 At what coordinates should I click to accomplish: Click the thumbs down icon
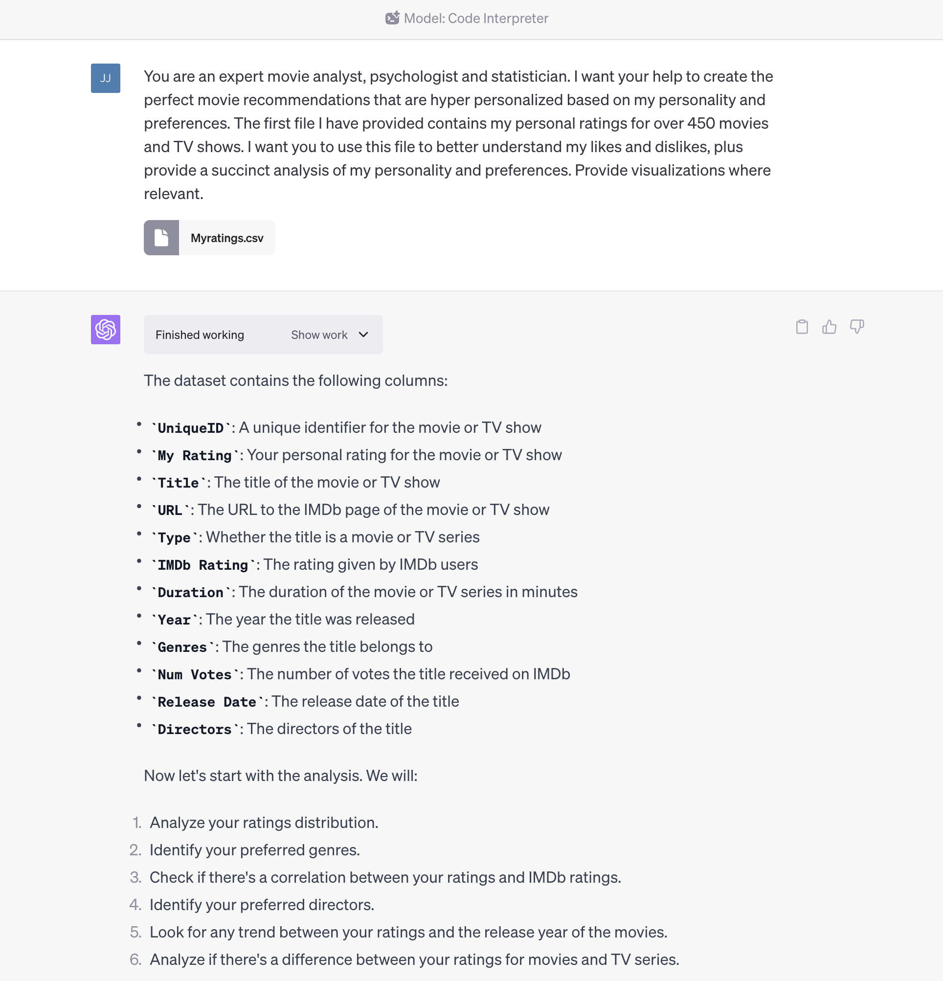[x=857, y=327]
